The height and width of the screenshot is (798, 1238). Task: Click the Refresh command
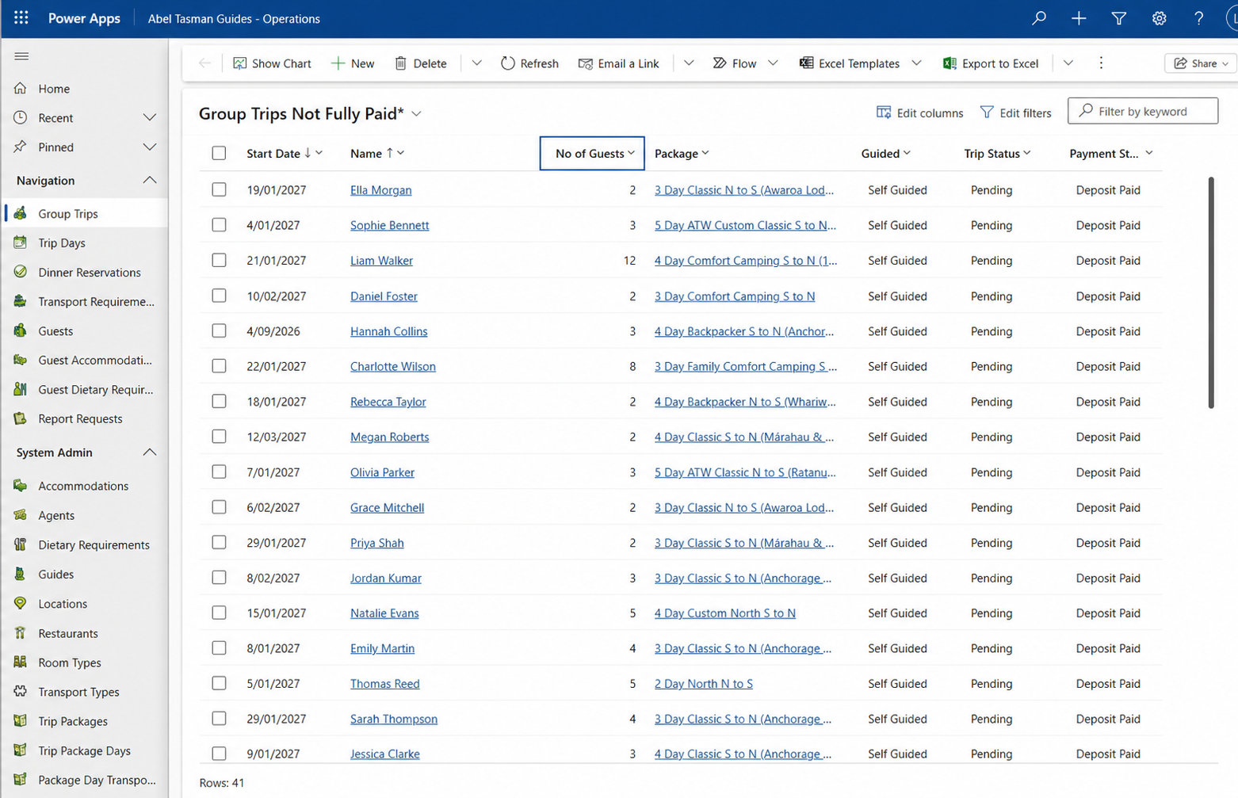[529, 63]
